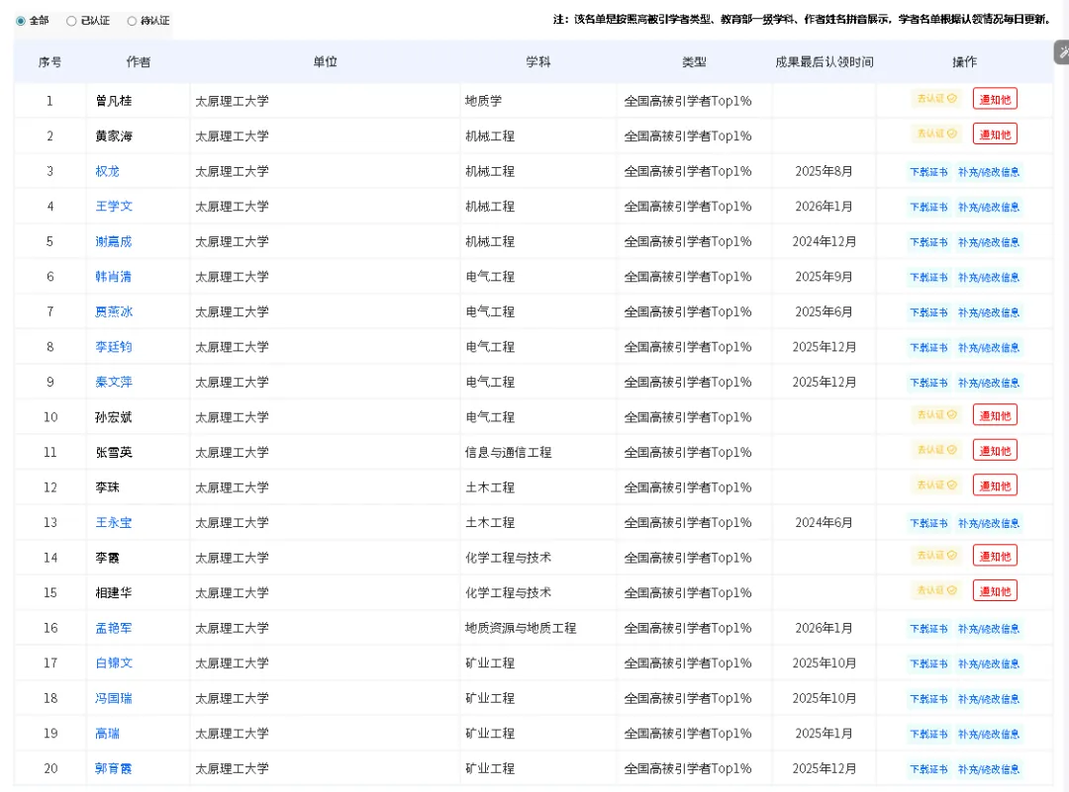Open author link 高瑞
This screenshot has width=1069, height=792.
click(x=107, y=734)
